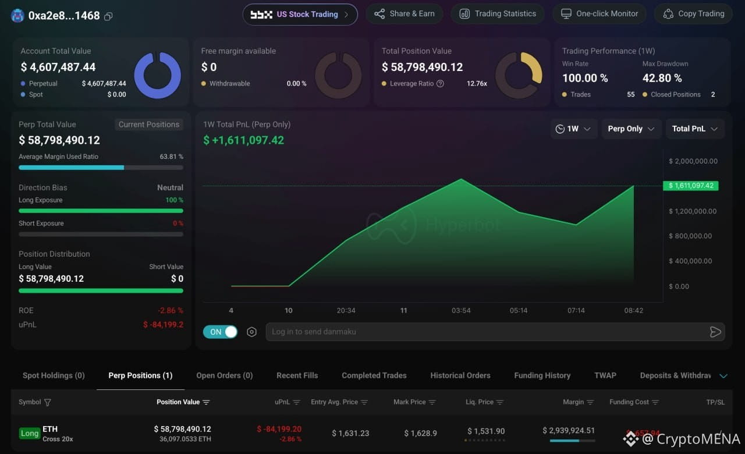745x454 pixels.
Task: Click the Account Total Value $ 4,607,487.44
Action: 58,67
